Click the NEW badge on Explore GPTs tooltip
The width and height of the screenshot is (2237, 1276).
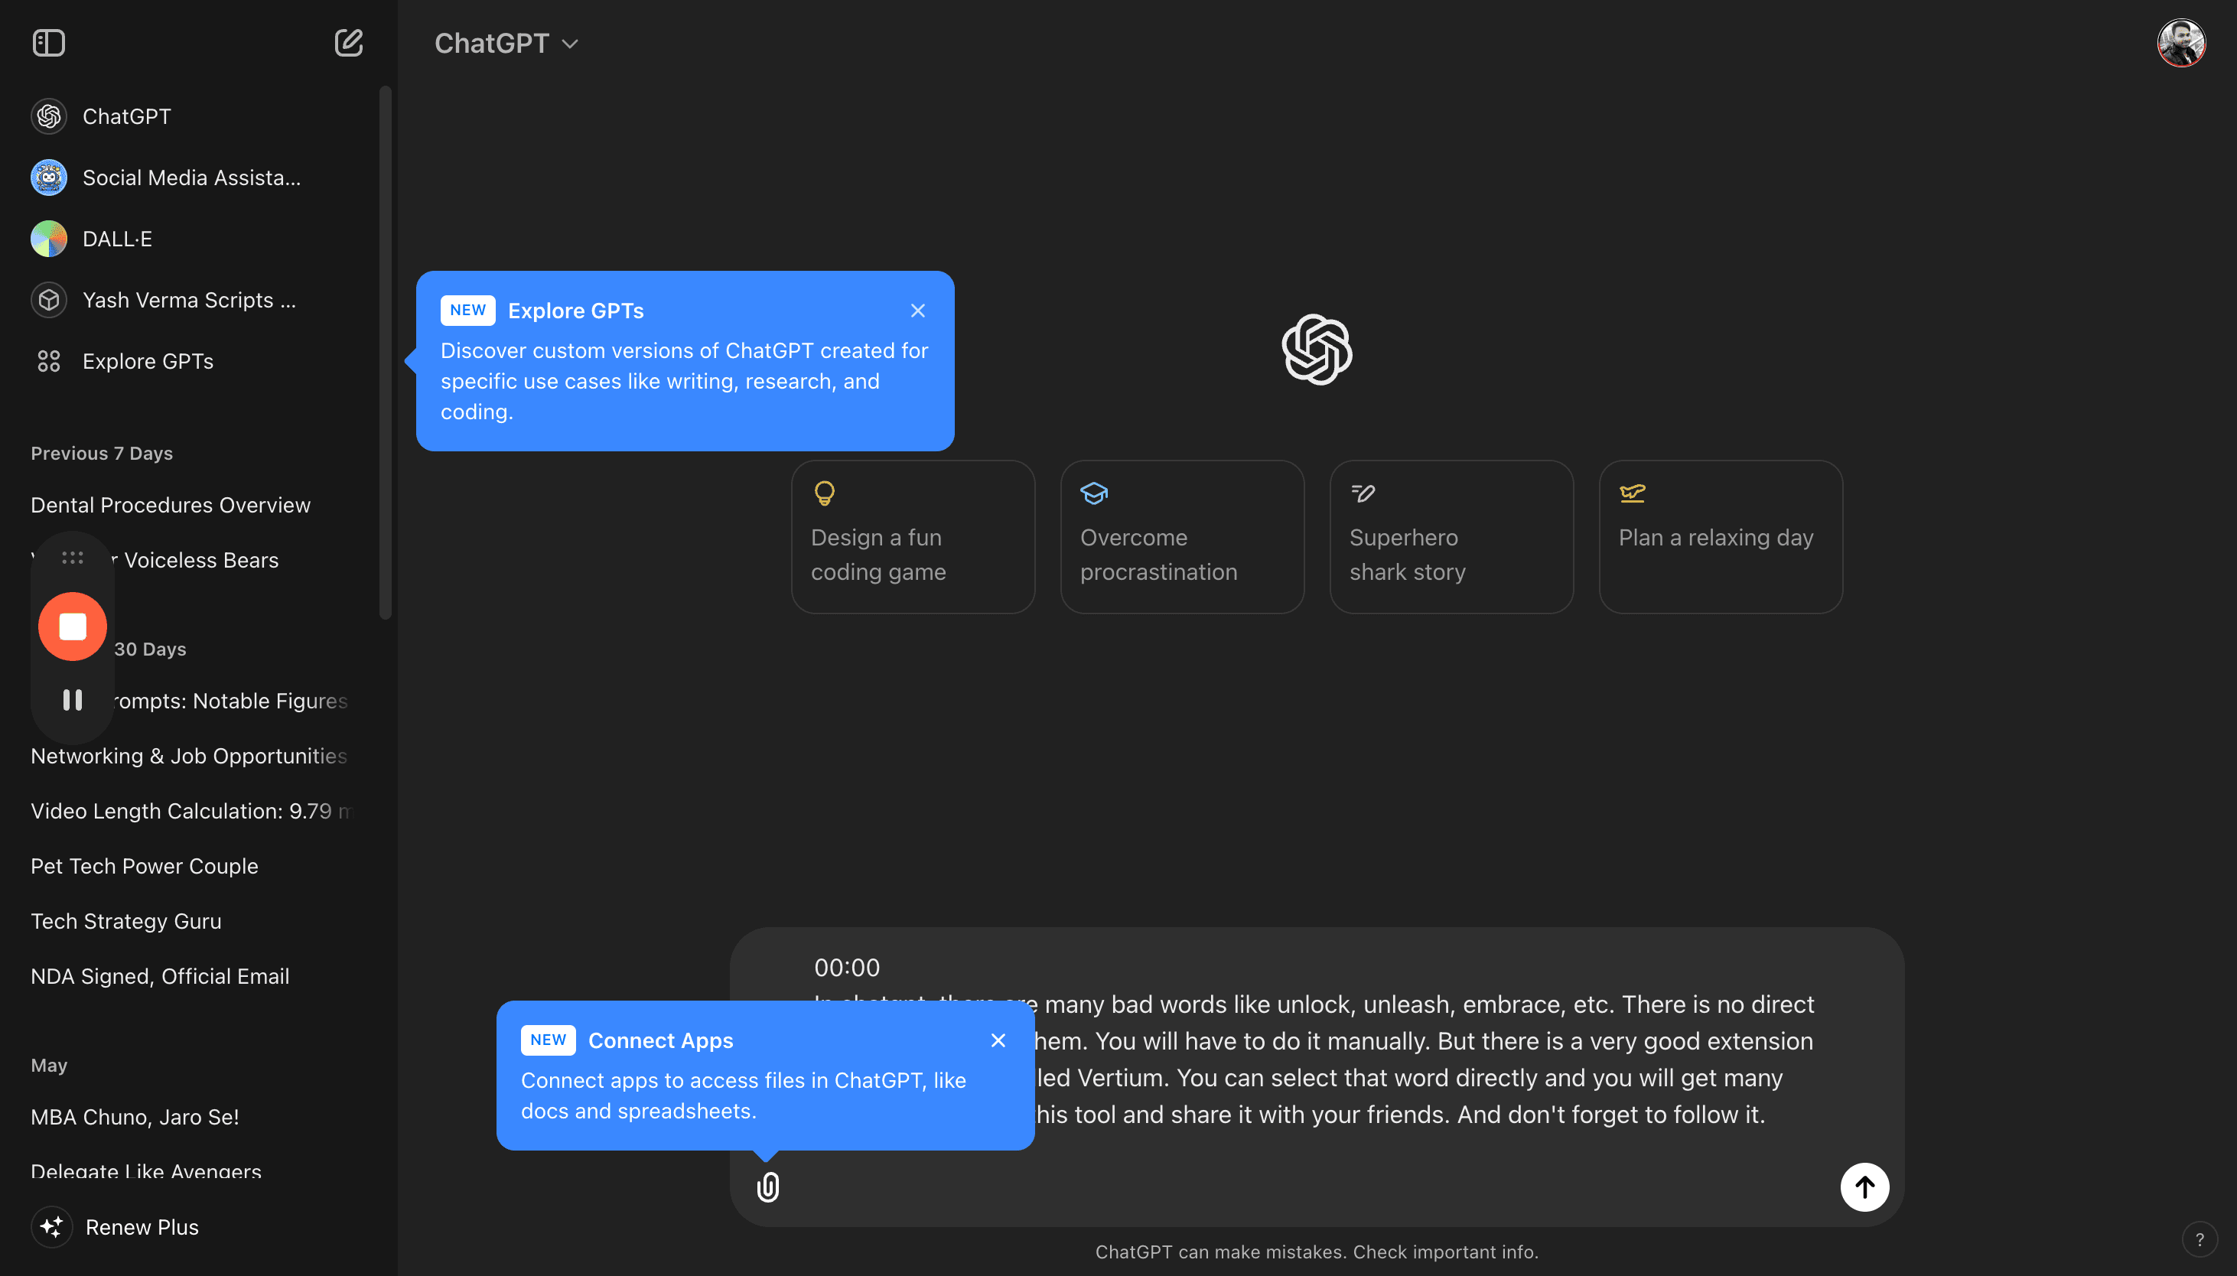click(468, 311)
